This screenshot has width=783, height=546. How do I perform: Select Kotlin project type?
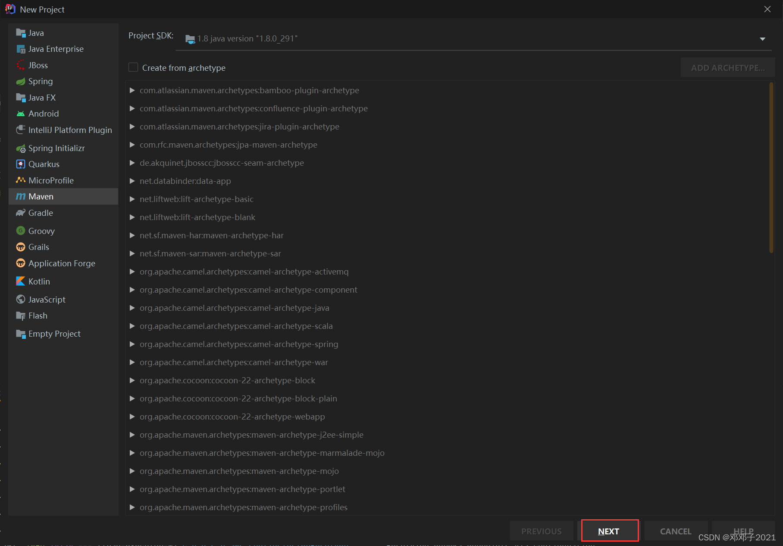[63, 281]
